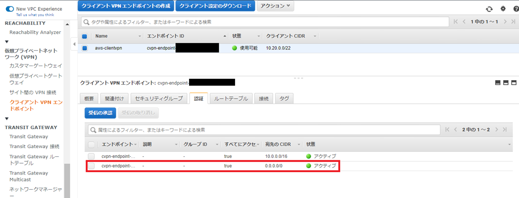519x198 pixels.
Task: Toggle the New VPC Experience switch
Action: [x=10, y=9]
